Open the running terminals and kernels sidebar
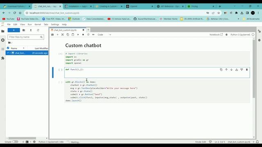 pos(3,40)
